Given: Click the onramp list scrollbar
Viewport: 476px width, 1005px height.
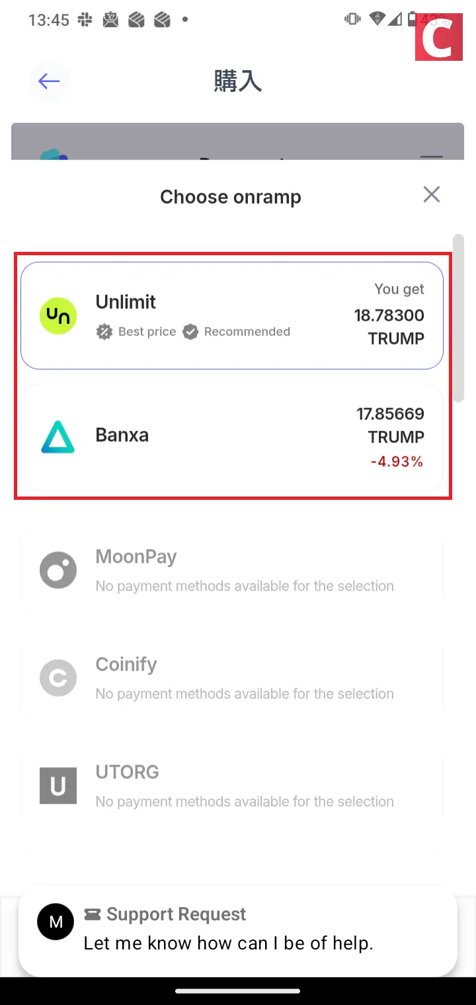Looking at the screenshot, I should (459, 317).
